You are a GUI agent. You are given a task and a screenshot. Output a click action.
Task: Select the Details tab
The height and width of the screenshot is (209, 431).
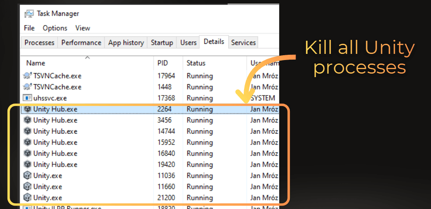(214, 42)
